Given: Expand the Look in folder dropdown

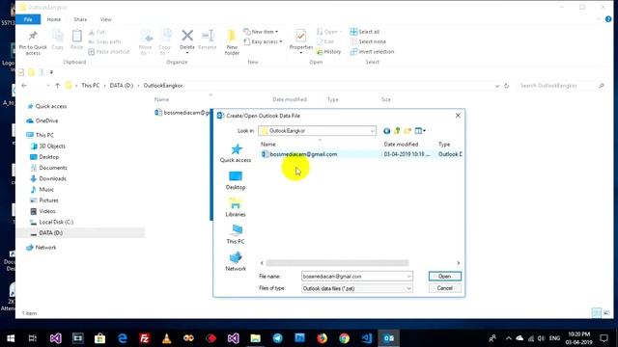Looking at the screenshot, I should click(x=372, y=131).
